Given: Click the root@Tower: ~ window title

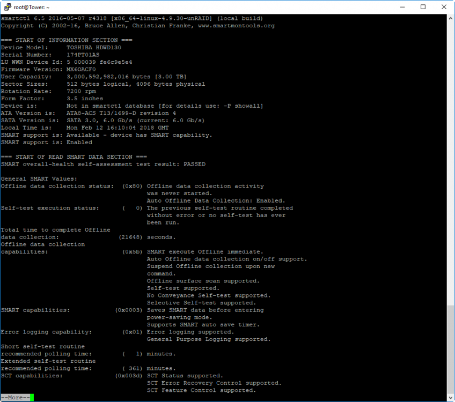Looking at the screenshot, I should [x=31, y=8].
